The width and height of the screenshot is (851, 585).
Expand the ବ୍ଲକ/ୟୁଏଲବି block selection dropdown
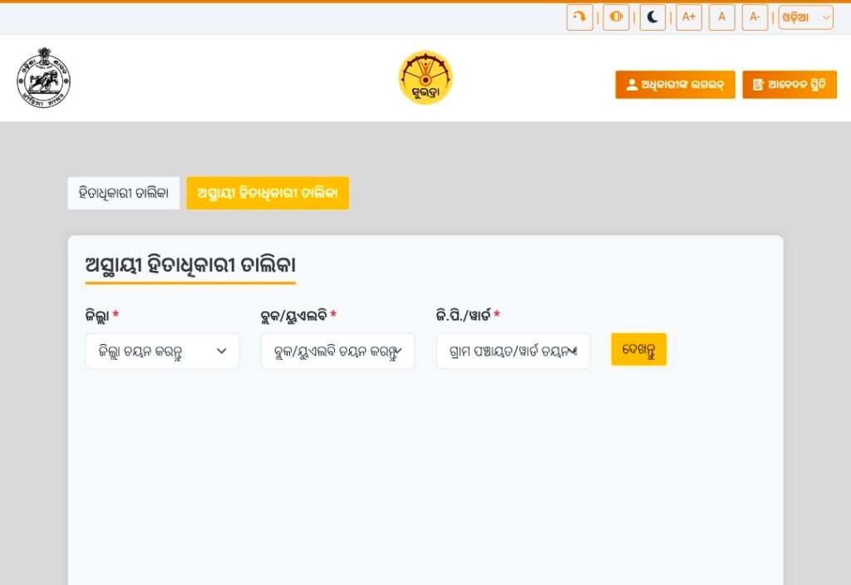coord(337,351)
